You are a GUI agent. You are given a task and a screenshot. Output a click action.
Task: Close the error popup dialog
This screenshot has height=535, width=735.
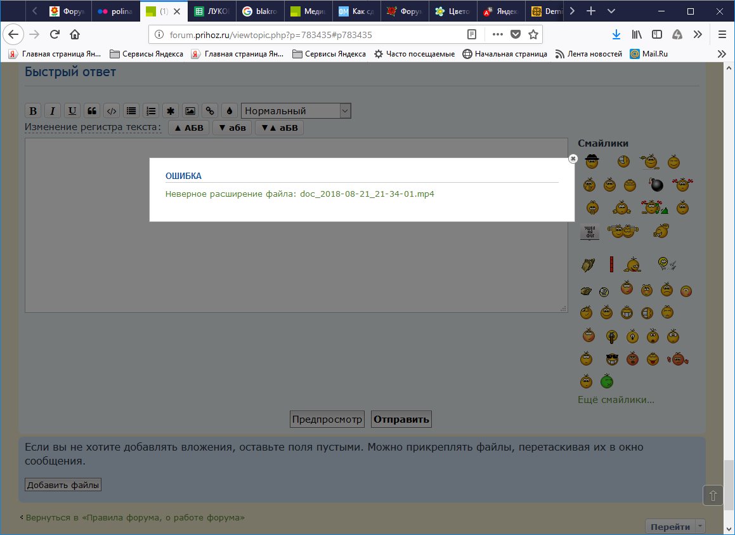coord(573,159)
